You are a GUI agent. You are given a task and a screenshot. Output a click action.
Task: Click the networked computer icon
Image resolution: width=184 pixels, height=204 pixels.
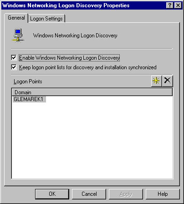pyautogui.click(x=18, y=35)
